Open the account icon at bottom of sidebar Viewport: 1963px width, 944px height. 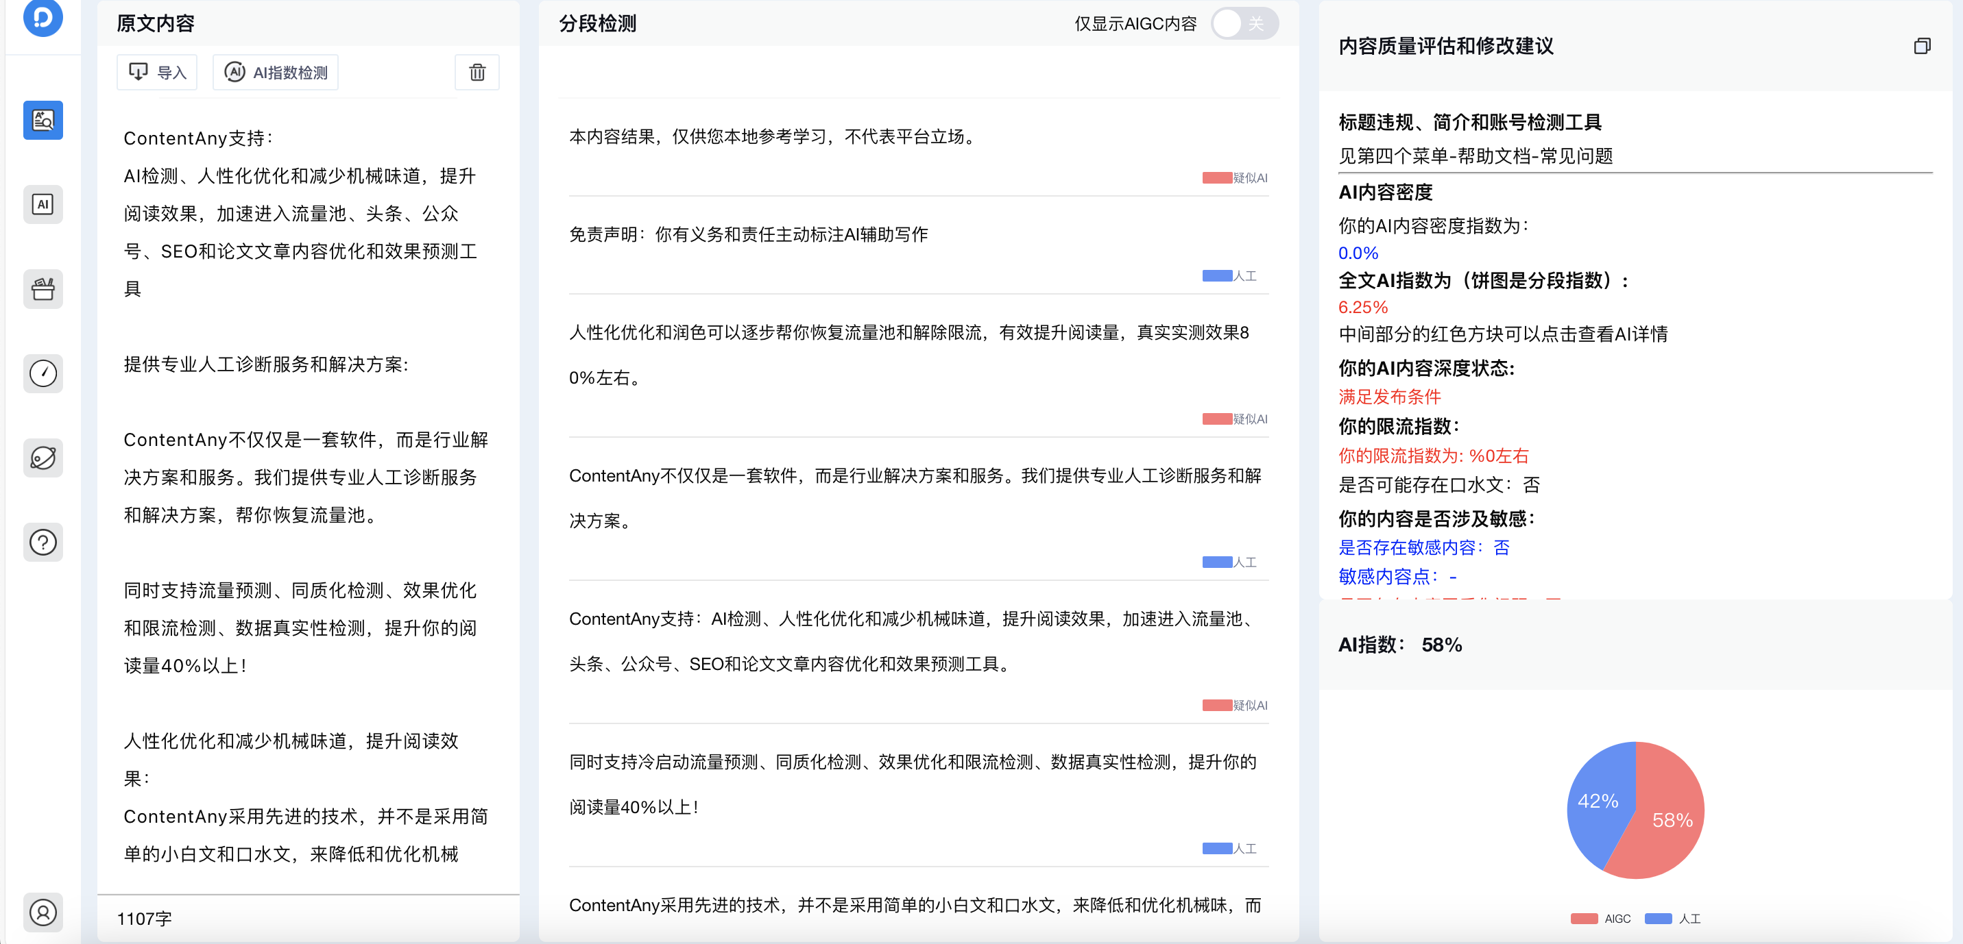click(x=43, y=912)
